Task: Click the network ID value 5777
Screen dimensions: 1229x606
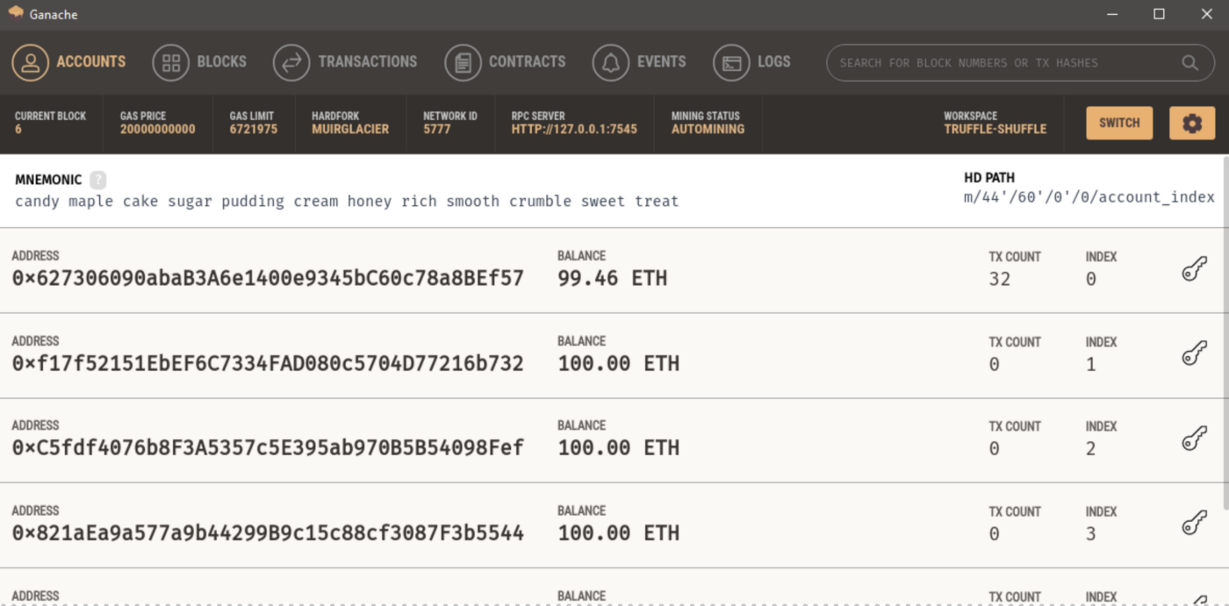Action: point(436,129)
